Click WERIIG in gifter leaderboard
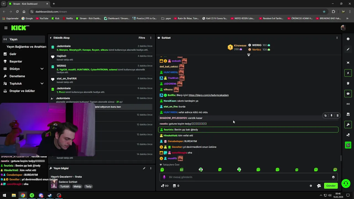The height and width of the screenshot is (199, 354). (259, 45)
